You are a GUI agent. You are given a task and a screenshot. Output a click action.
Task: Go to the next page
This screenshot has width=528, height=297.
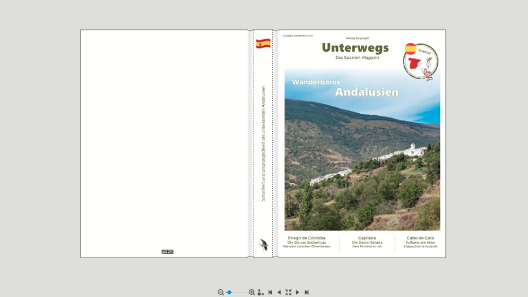[x=297, y=292]
